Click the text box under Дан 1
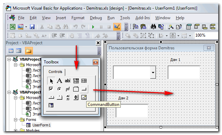This screenshot has width=222, height=135. [184, 72]
